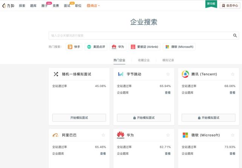This screenshot has width=242, height=168.
Task: Click the shop icon beside 商店
Action: pyautogui.click(x=88, y=6)
